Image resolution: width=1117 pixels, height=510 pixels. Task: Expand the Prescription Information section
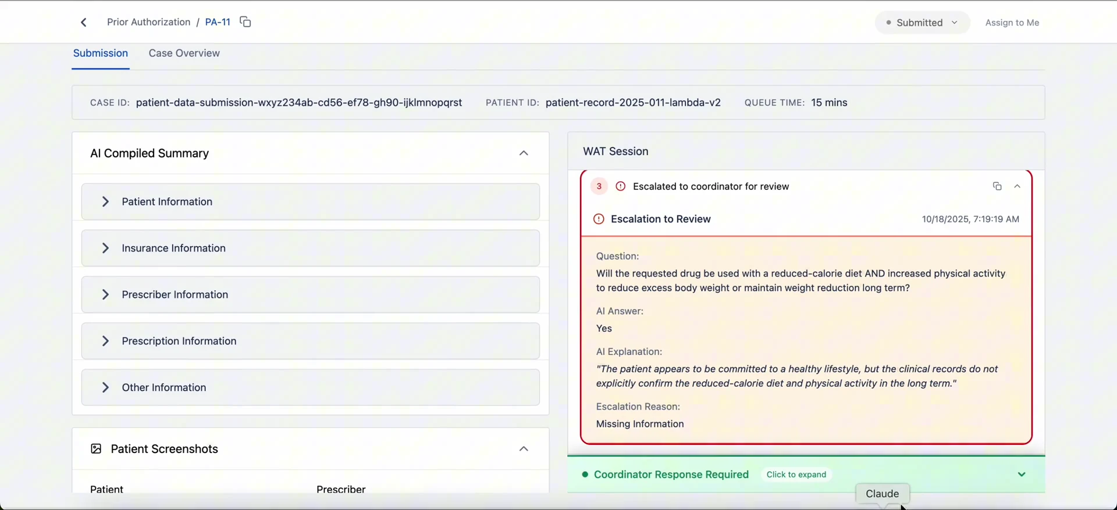311,341
